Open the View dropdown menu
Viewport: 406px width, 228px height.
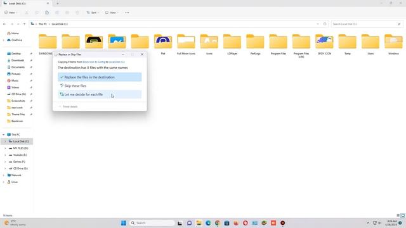[112, 13]
